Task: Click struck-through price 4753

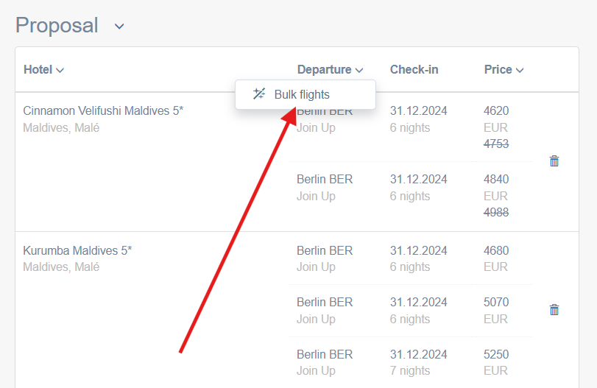Action: [495, 144]
